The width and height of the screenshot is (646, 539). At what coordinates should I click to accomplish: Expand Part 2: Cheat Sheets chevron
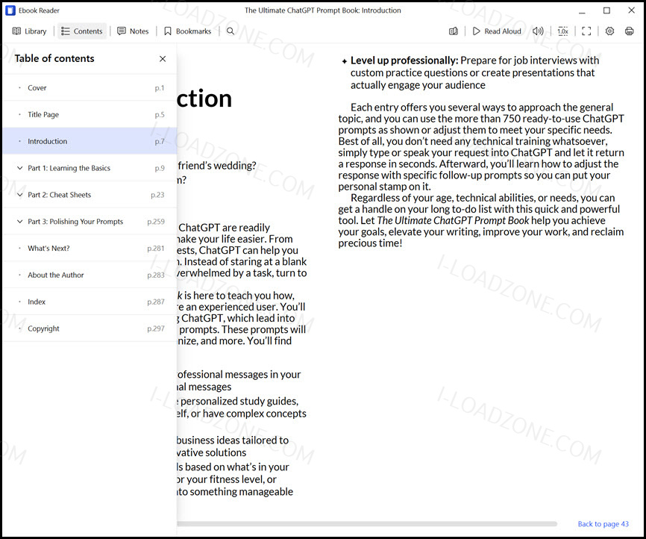[19, 195]
